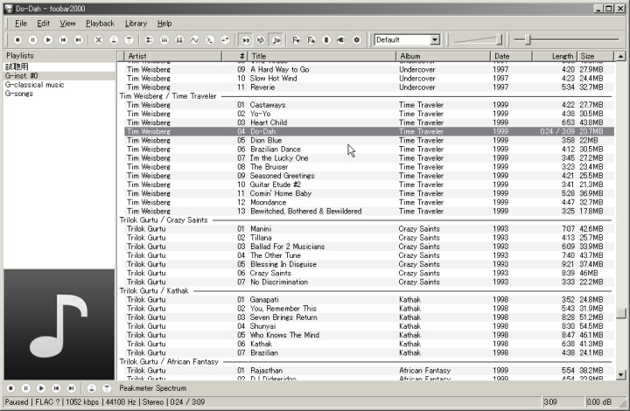Open preferences via the gear icon
630x411 pixels.
357,39
